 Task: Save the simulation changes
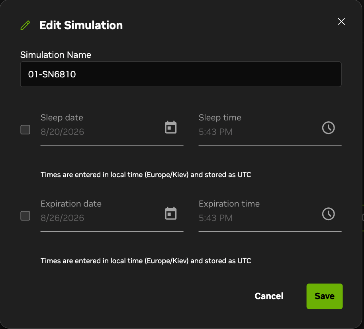click(325, 296)
